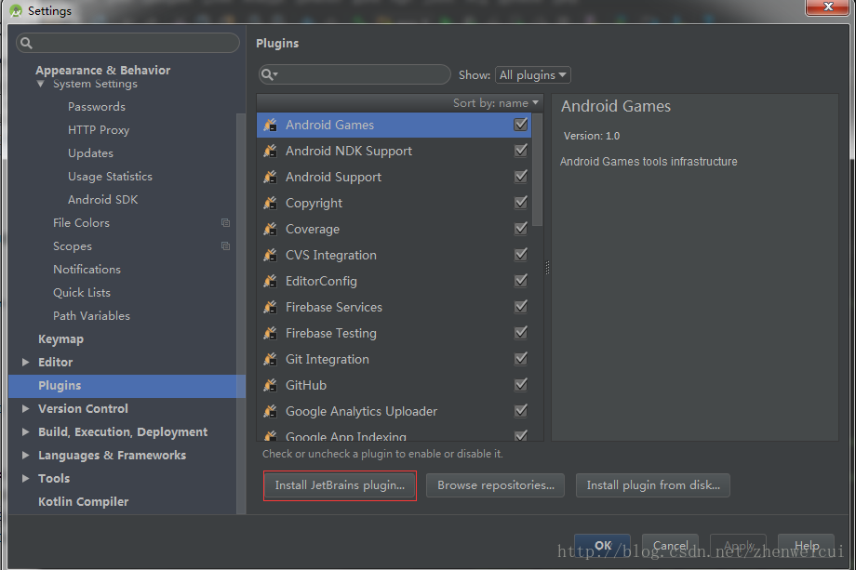
Task: Confirm settings with the OK button
Action: coord(603,546)
